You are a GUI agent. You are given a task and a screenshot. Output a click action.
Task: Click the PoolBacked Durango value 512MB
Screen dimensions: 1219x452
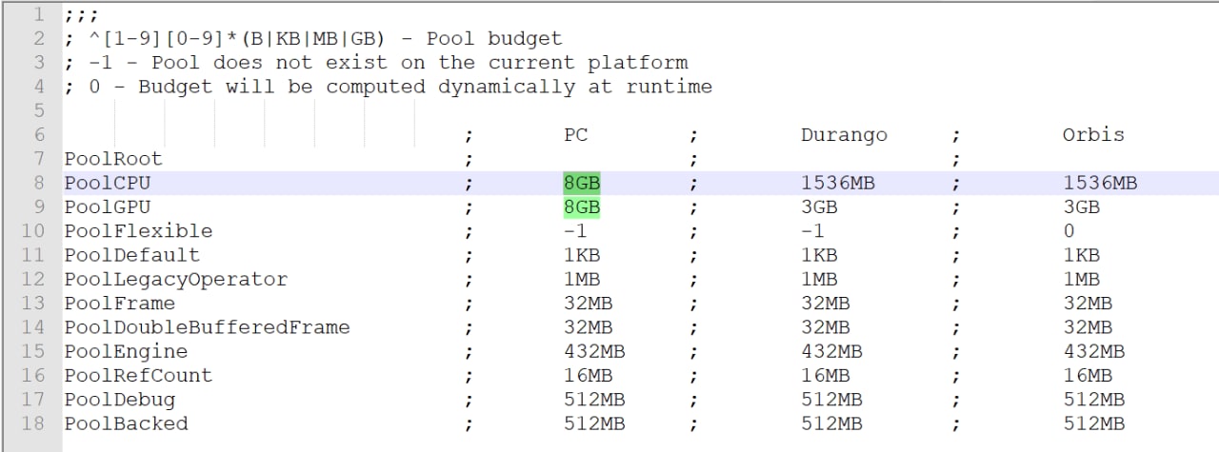[831, 423]
